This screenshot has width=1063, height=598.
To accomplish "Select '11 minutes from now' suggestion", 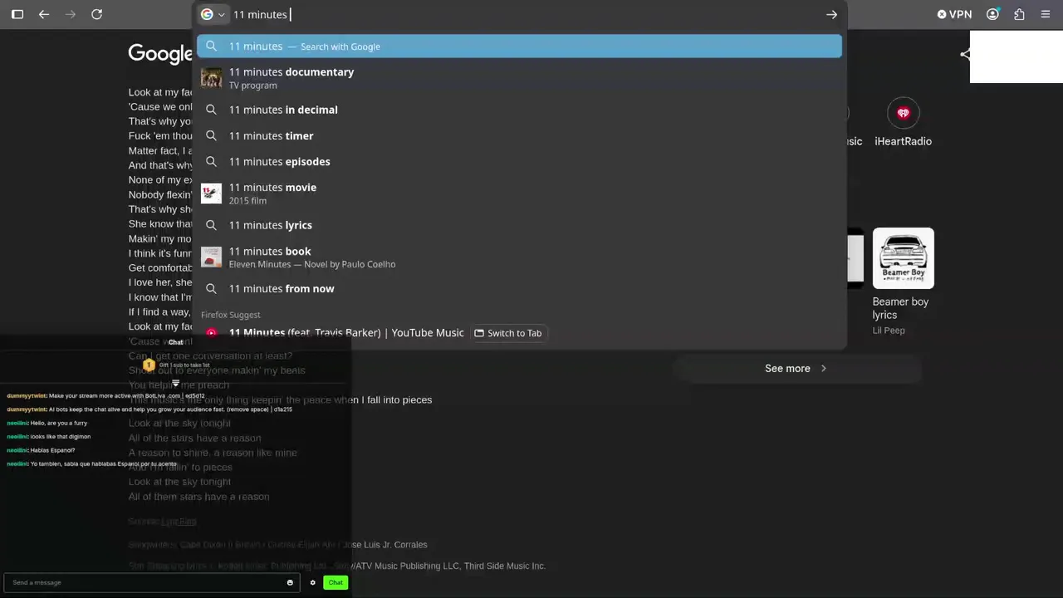I will point(519,288).
